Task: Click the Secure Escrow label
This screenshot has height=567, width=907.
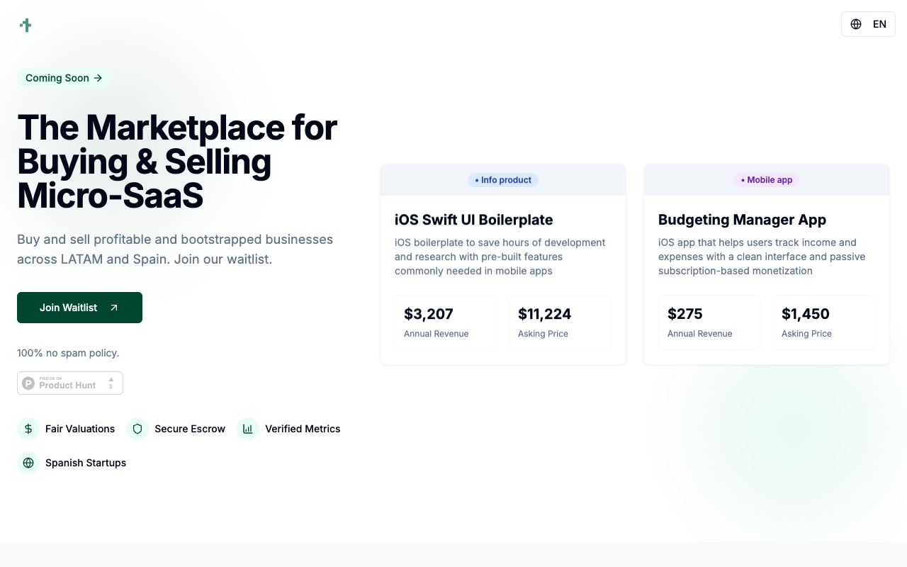Action: coord(190,429)
